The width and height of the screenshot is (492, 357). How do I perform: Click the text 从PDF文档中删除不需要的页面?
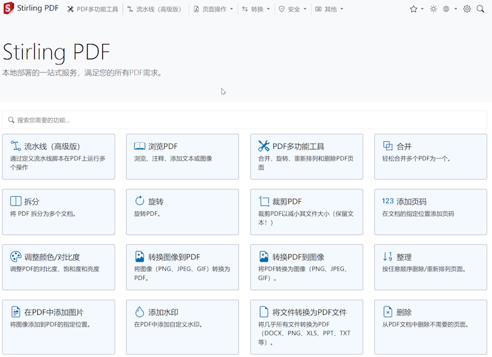coord(426,324)
